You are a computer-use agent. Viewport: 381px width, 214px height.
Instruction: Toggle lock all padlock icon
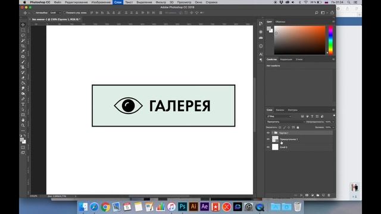pyautogui.click(x=298, y=127)
